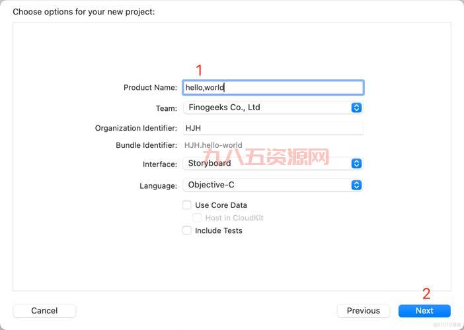Click the blue chevron icon on Team popup
This screenshot has width=464, height=330.
point(356,108)
